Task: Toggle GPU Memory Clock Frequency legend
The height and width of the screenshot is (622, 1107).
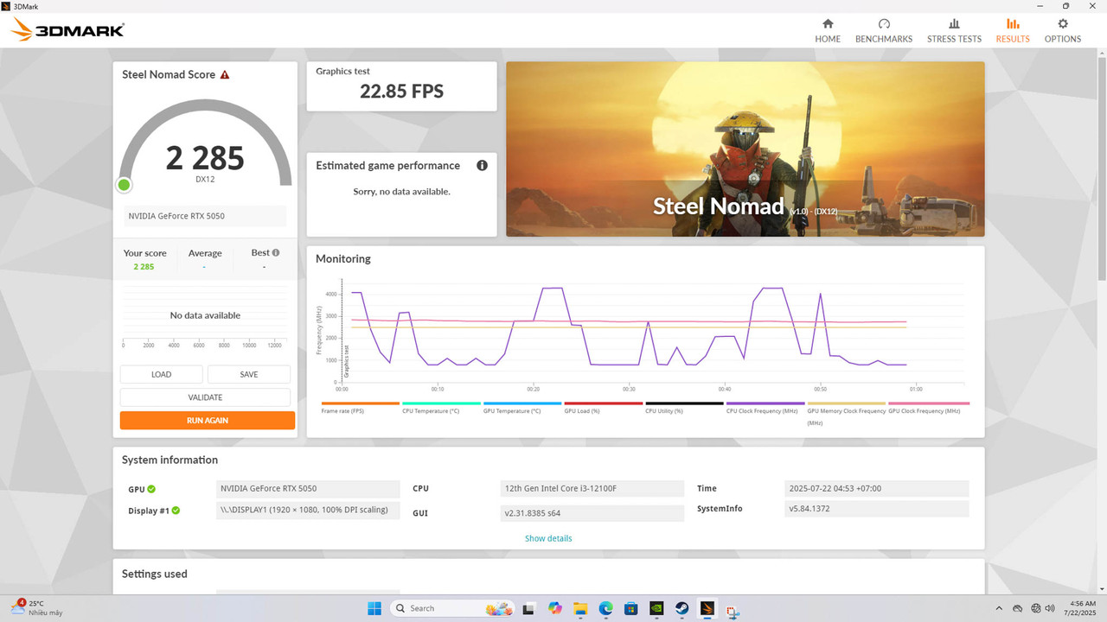Action: pyautogui.click(x=847, y=413)
